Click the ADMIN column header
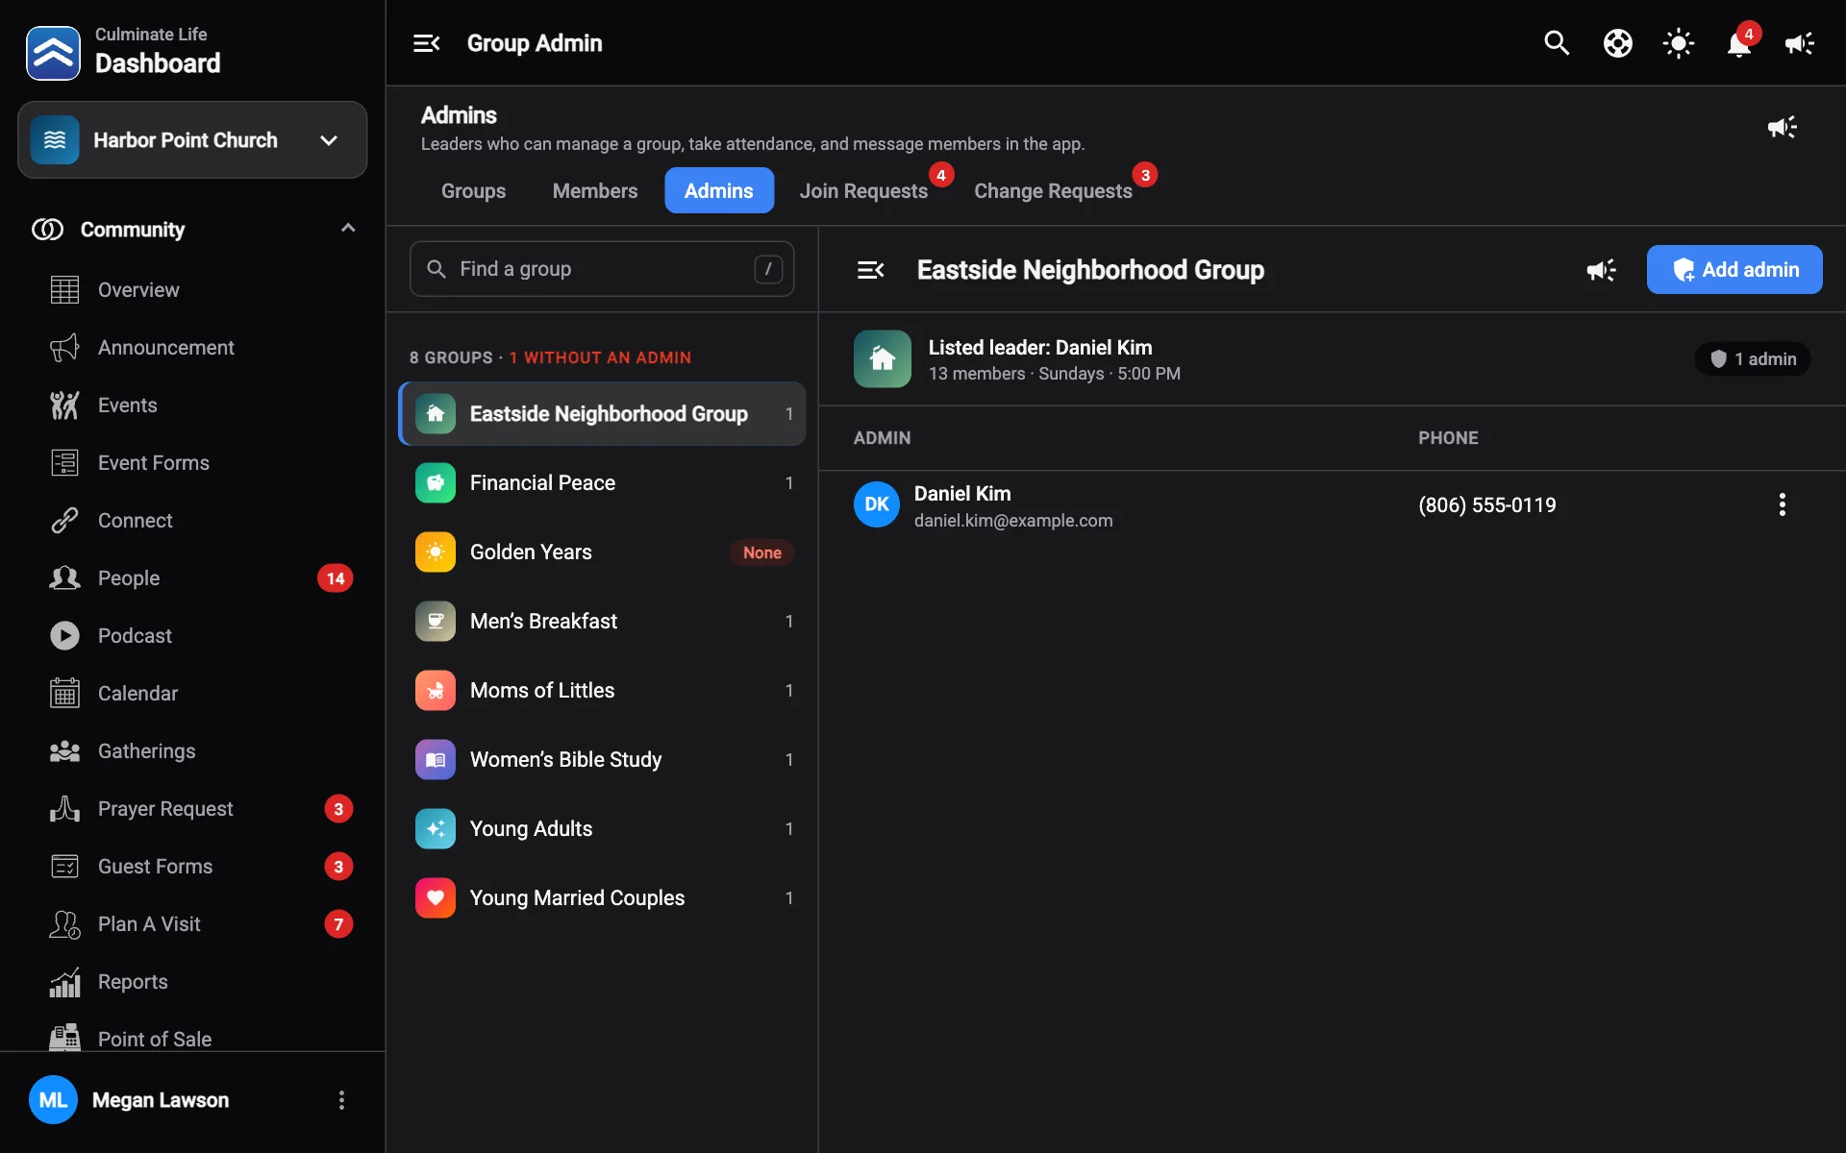 [x=882, y=438]
